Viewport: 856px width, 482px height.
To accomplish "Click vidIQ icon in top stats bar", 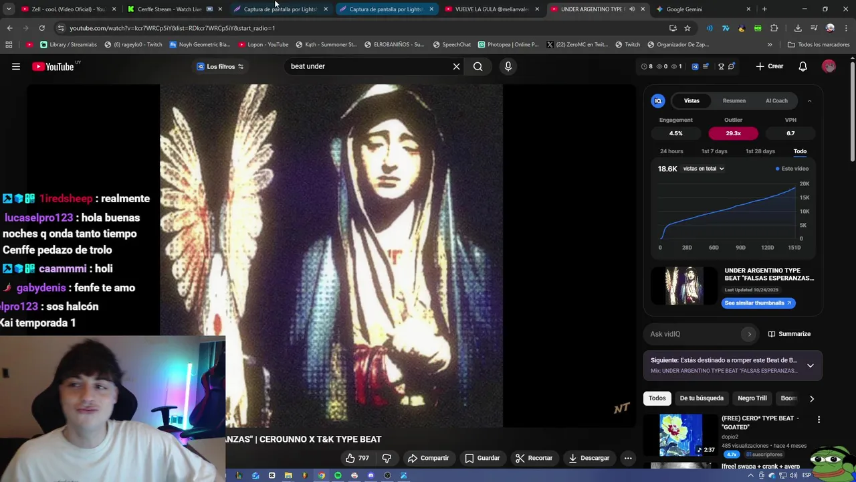I will coord(695,66).
